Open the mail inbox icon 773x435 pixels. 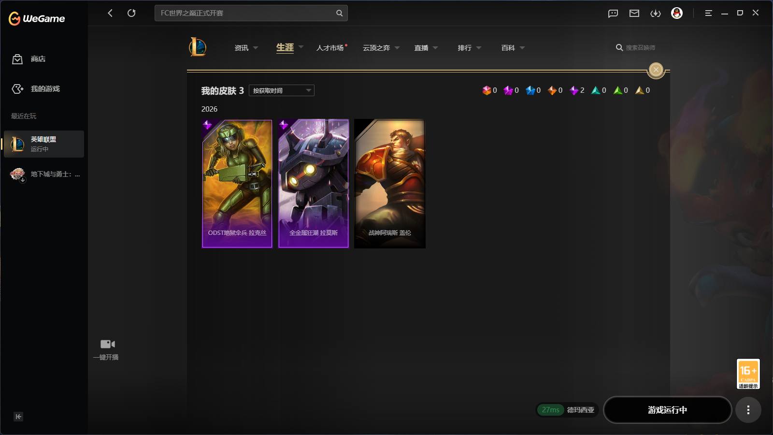[634, 14]
